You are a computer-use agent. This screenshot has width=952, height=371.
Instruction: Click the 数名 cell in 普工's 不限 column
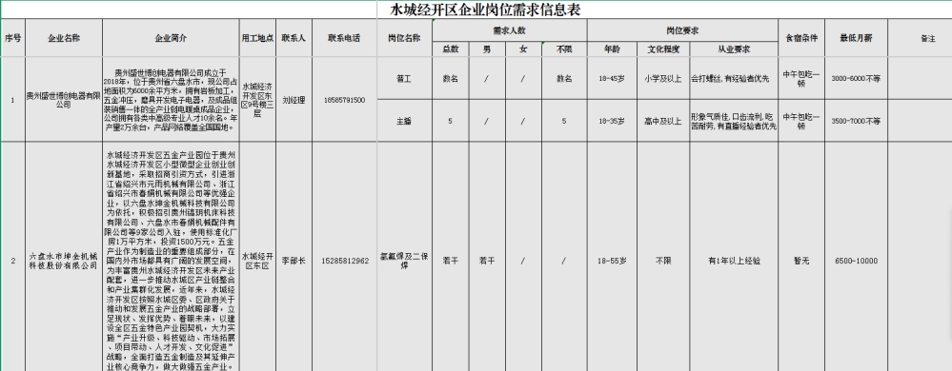(x=564, y=78)
